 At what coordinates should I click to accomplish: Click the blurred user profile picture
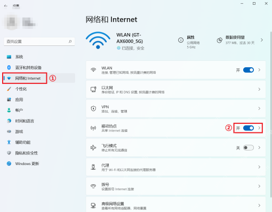(x=12, y=22)
